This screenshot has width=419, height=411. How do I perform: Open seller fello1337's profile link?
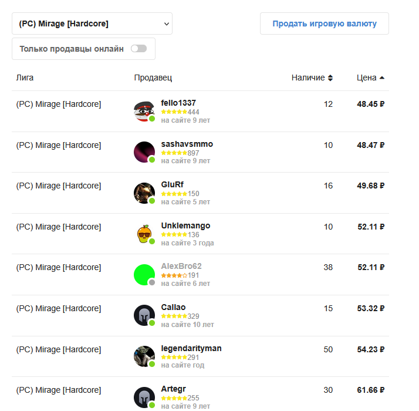pos(178,103)
